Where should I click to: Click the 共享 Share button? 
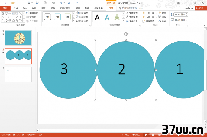pyautogui.click(x=200, y=8)
